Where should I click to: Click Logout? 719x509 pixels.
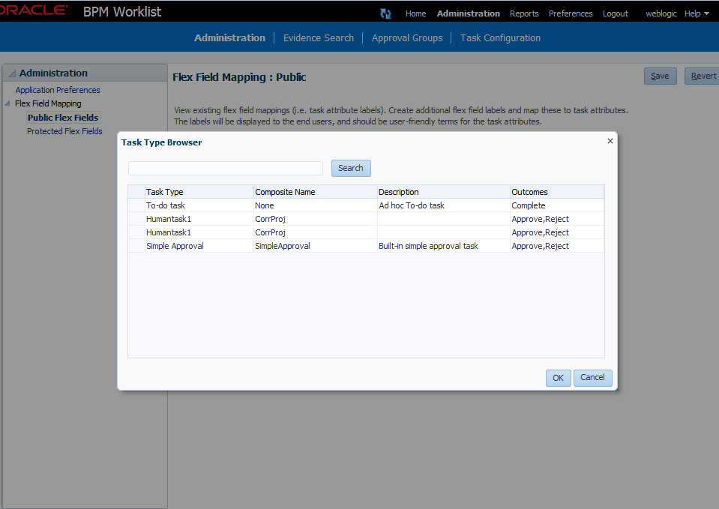615,13
